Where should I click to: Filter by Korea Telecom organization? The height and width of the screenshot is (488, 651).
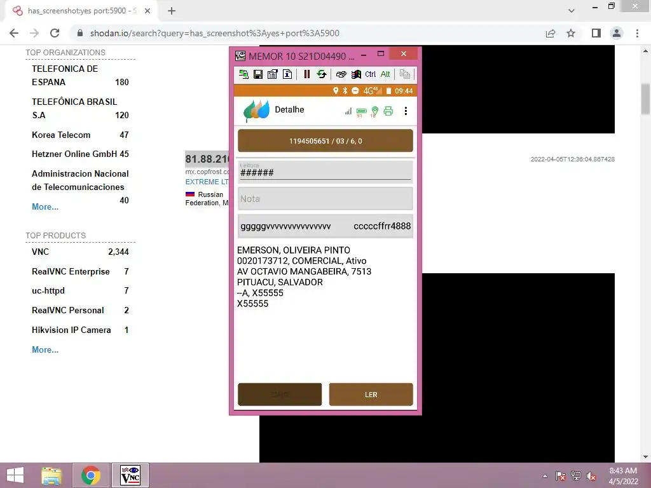point(80,135)
